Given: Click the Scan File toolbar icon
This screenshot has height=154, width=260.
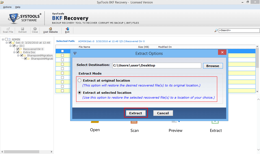Looking at the screenshot, I should click(x=8, y=30).
